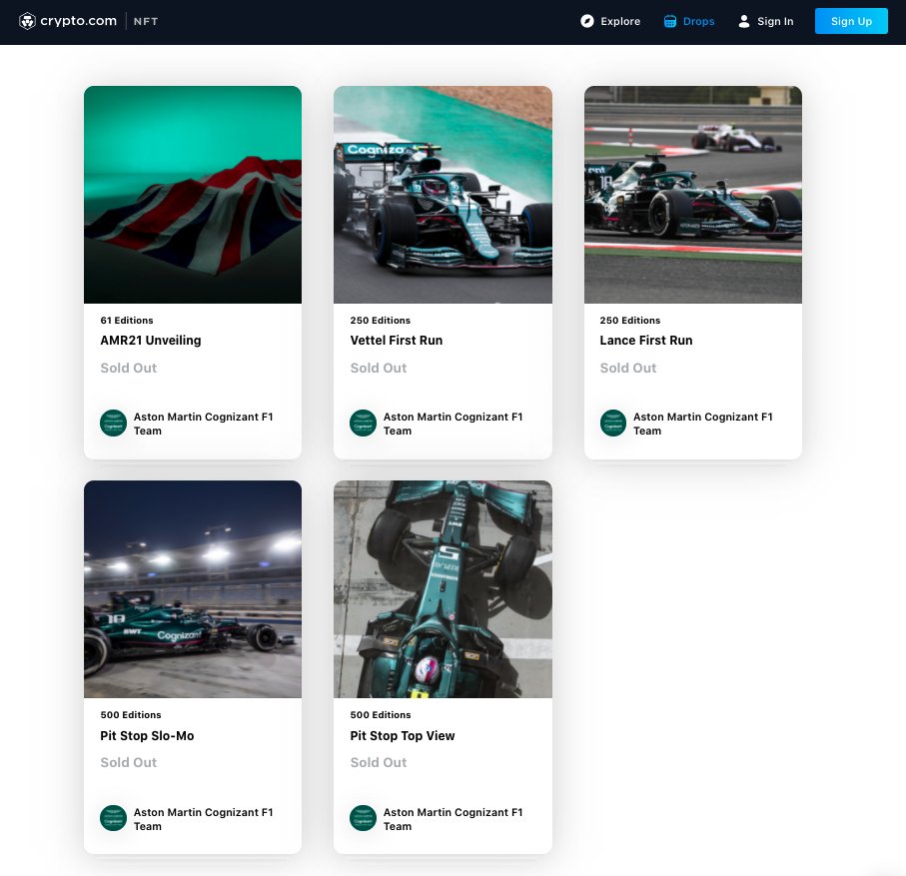The image size is (906, 876).
Task: Click the Sign Up button
Action: 851,20
